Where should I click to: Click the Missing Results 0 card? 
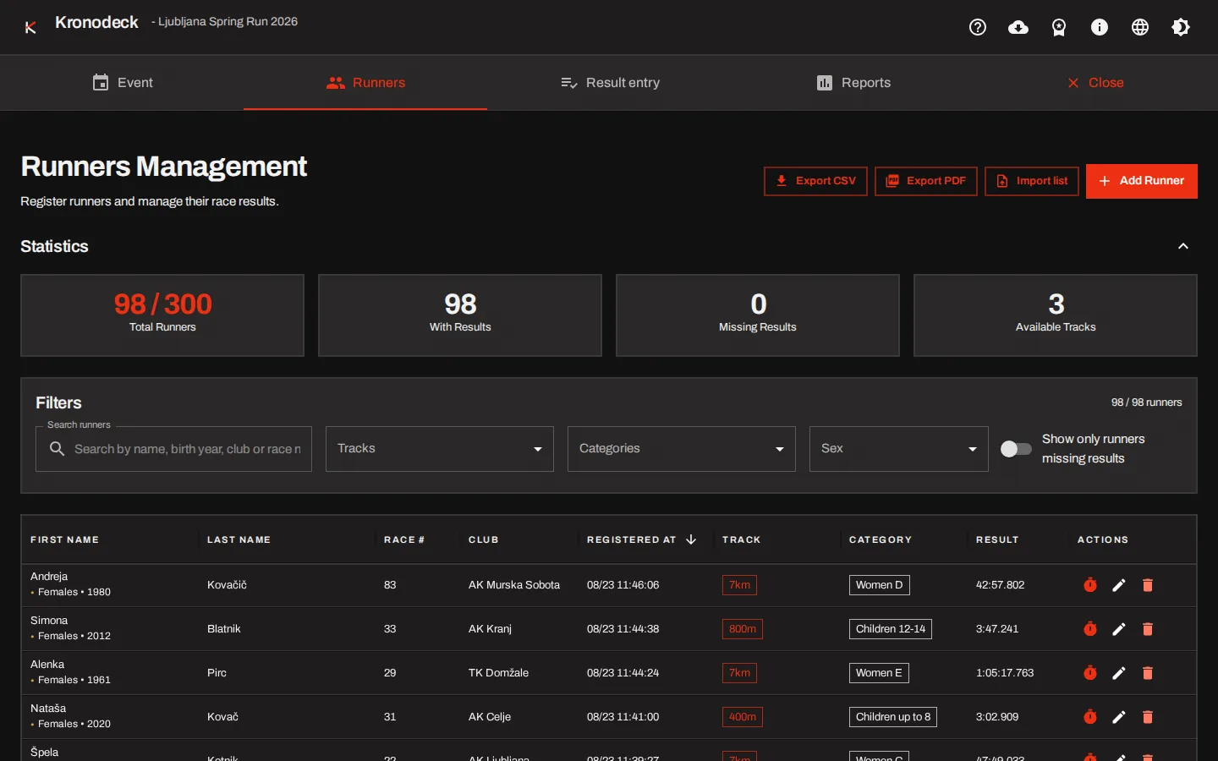(x=758, y=315)
